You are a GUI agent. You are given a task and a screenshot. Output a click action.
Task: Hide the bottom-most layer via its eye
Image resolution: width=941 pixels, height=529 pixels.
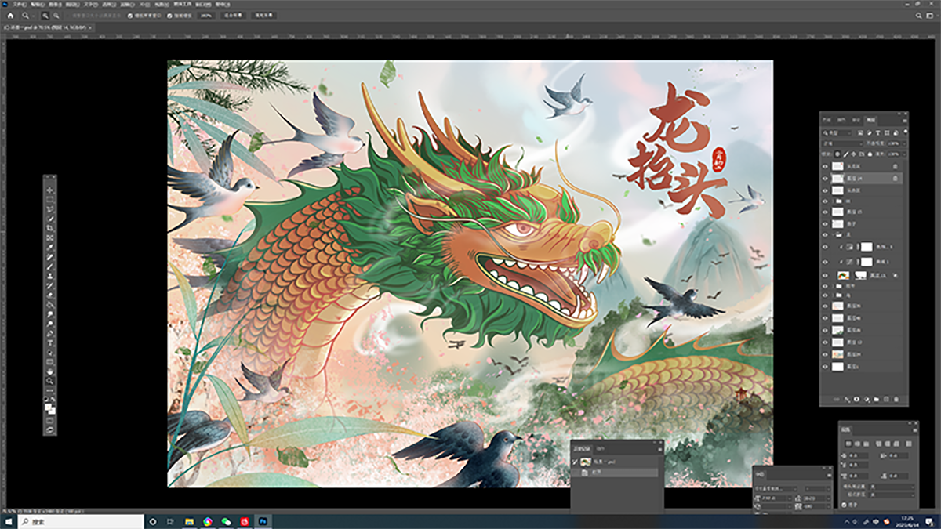pyautogui.click(x=825, y=367)
